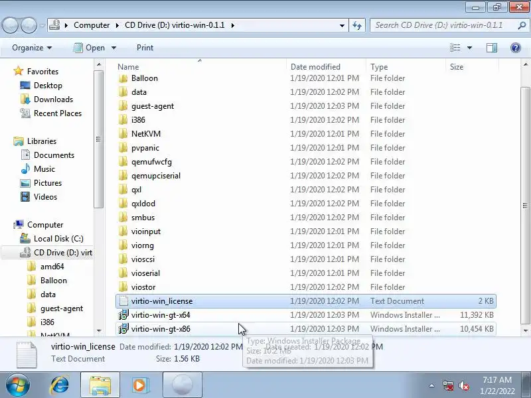Select the qxldod folder row
This screenshot has width=531, height=398.
point(306,204)
